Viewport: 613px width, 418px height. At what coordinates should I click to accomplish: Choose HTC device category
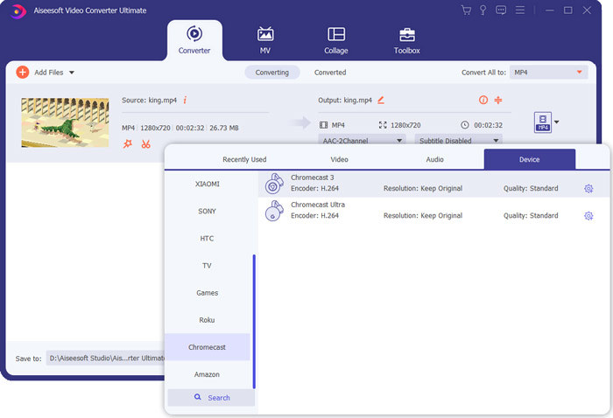[x=208, y=239]
